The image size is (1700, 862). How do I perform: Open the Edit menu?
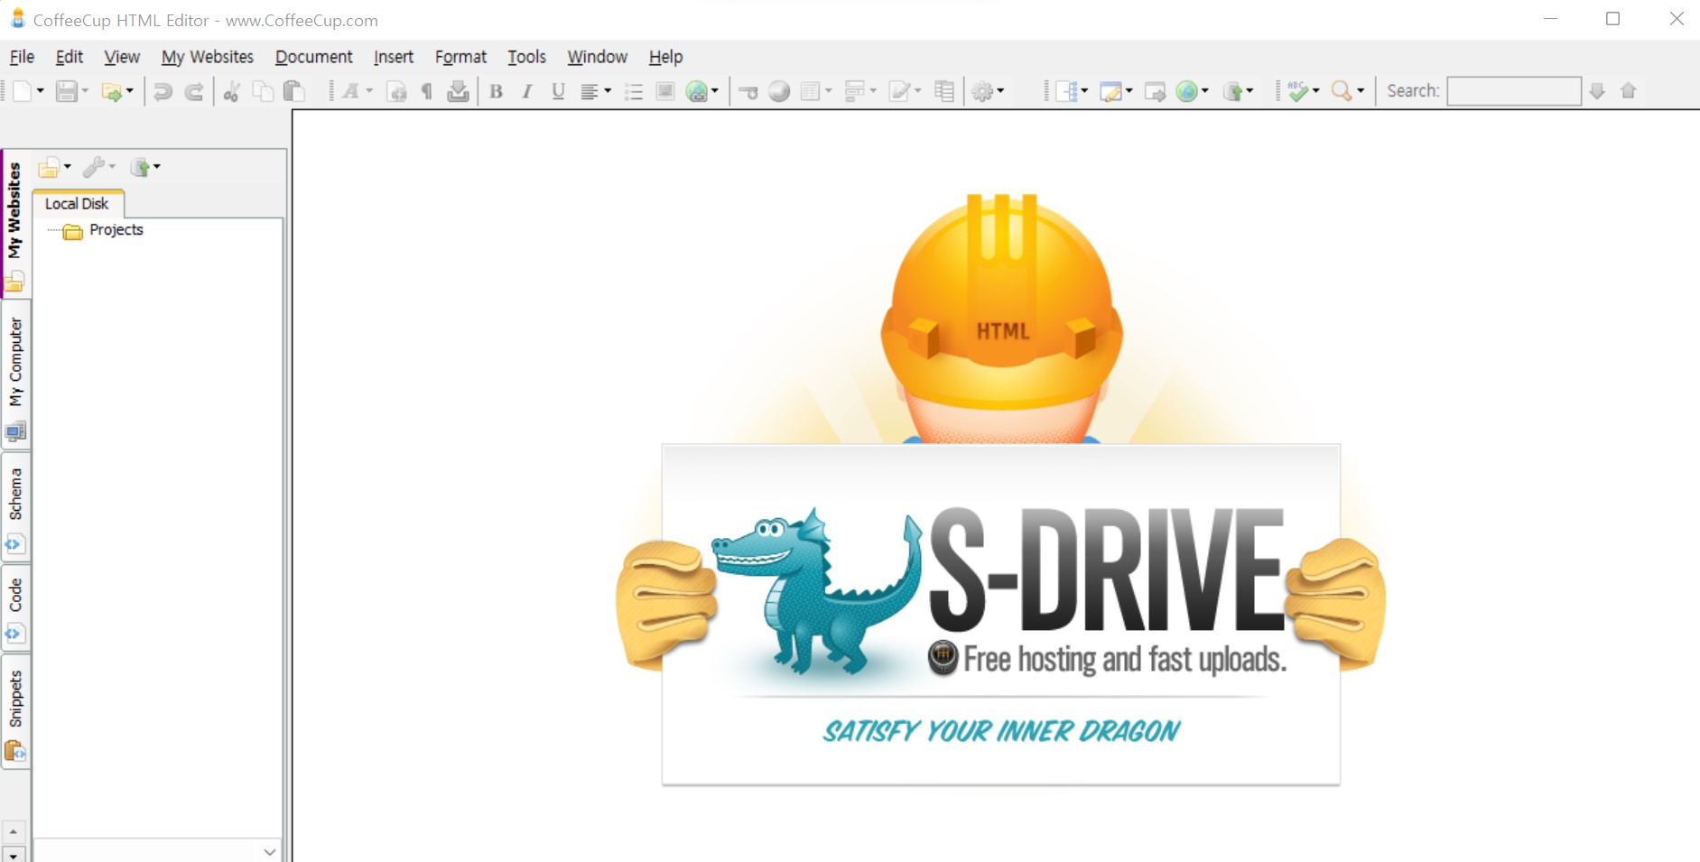[x=69, y=57]
